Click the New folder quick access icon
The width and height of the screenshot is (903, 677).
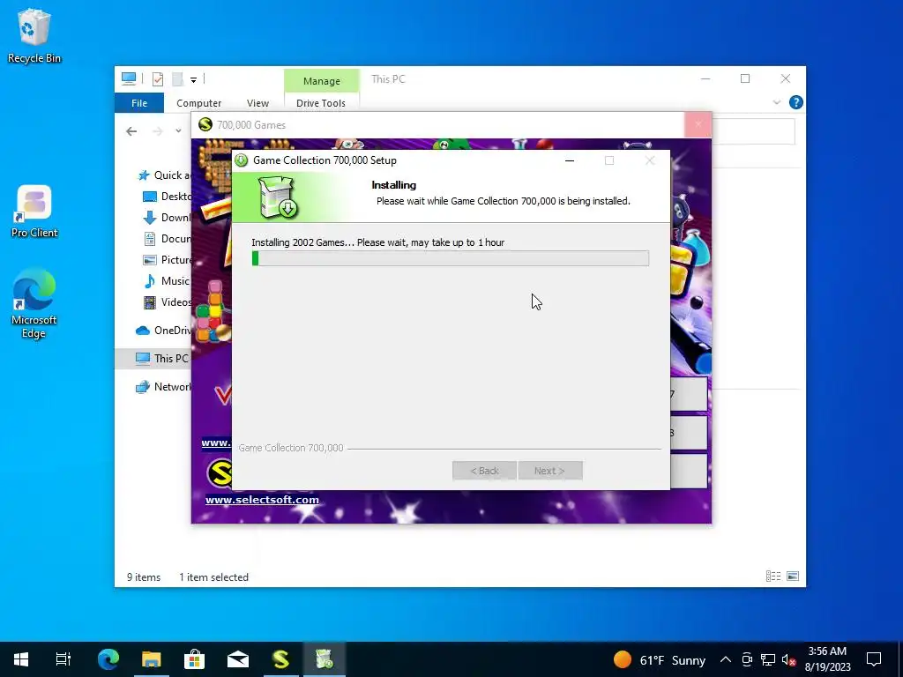click(x=178, y=79)
